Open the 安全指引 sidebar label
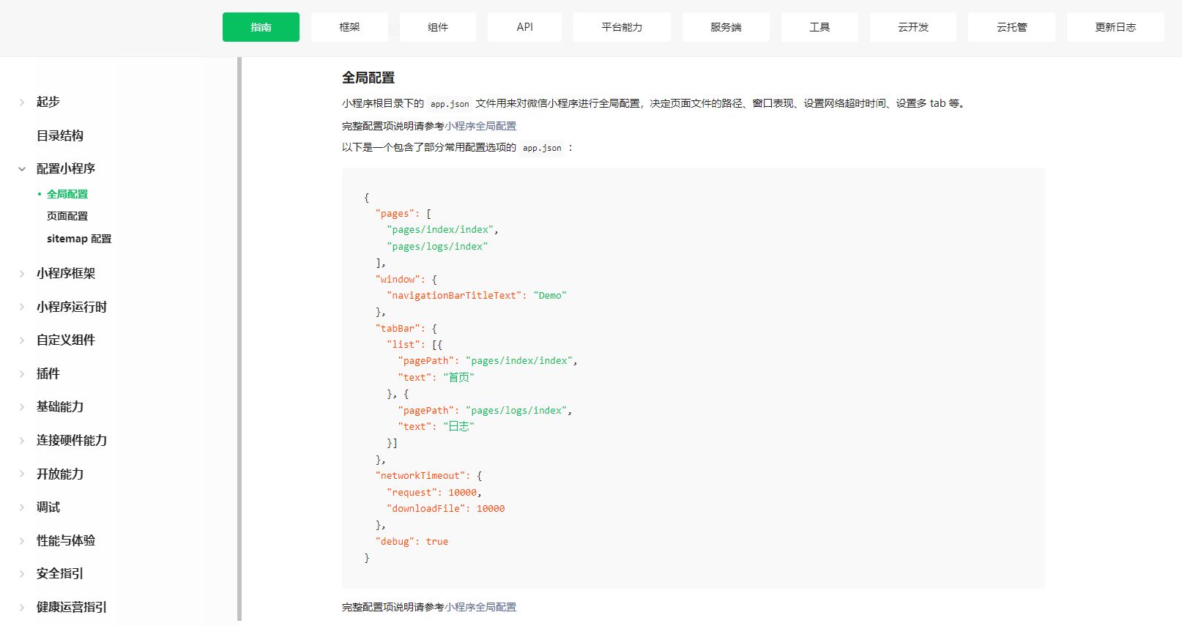This screenshot has height=626, width=1182. tap(60, 573)
